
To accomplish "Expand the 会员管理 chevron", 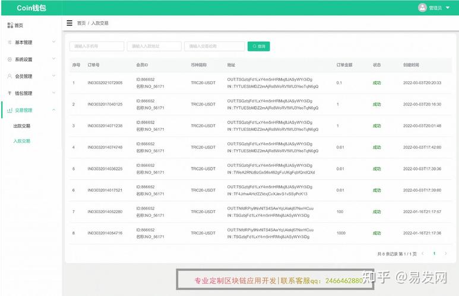I will [53, 76].
